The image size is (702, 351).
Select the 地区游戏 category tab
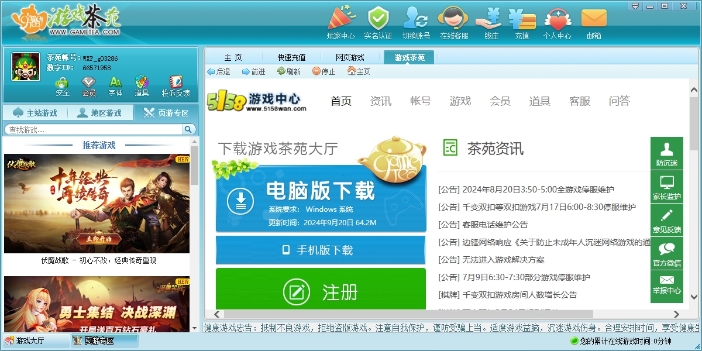(x=100, y=113)
